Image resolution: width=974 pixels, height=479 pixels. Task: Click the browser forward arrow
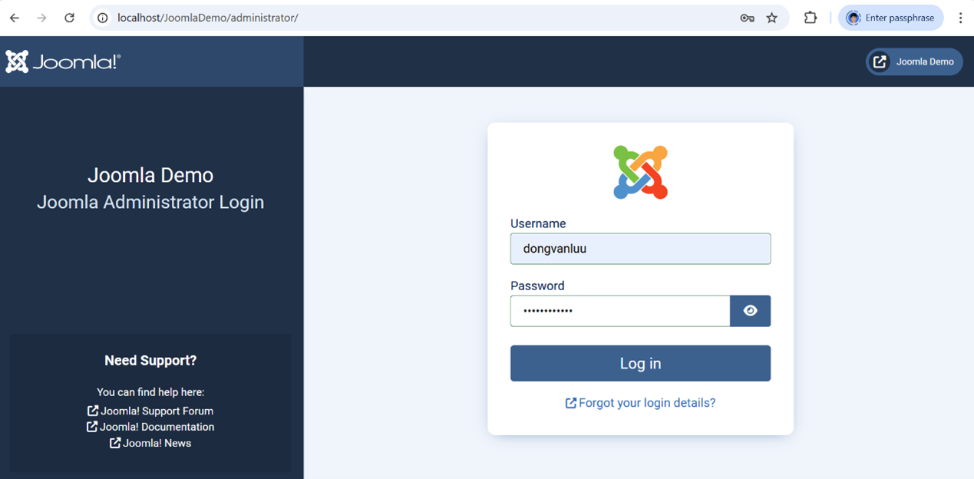(41, 18)
